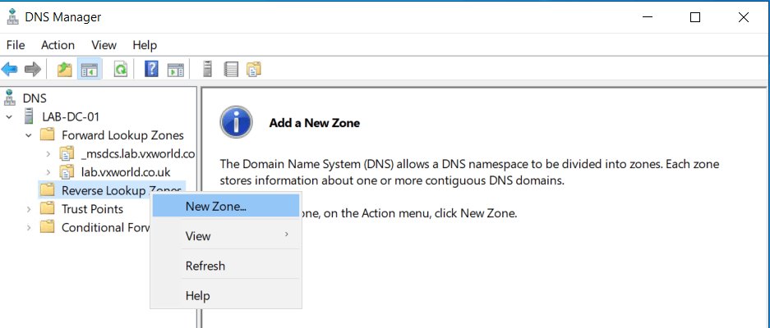Select the _msdcs.lab.vxworld.co zone item
Image resolution: width=770 pixels, height=328 pixels.
pos(137,153)
